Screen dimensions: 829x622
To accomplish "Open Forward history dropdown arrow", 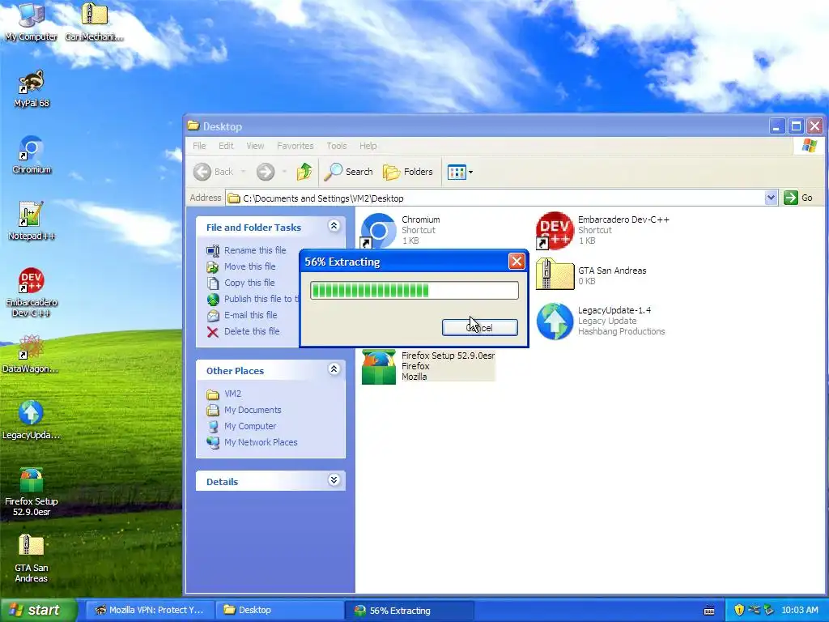I will coord(284,172).
